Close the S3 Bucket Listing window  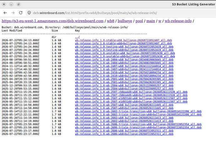[4, 4]
